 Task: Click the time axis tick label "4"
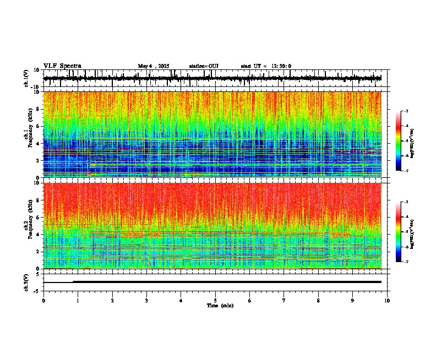coord(181,301)
